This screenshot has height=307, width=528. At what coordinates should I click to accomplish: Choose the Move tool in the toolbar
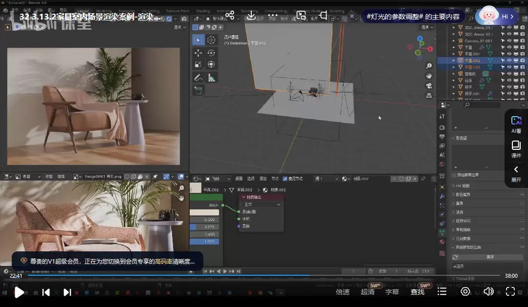[198, 53]
